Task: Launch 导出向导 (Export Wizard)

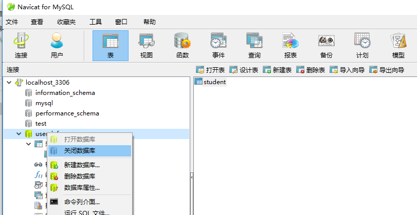Action: (387, 70)
